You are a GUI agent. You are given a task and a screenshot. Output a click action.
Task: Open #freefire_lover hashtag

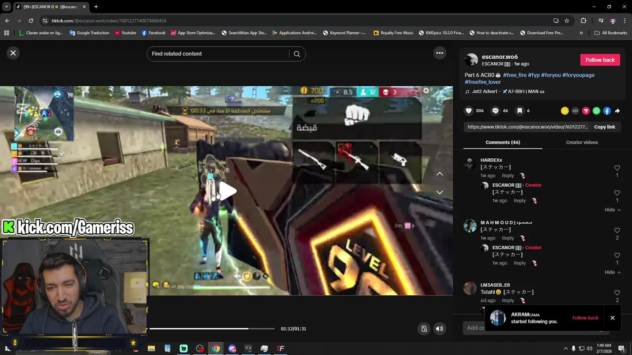(483, 82)
